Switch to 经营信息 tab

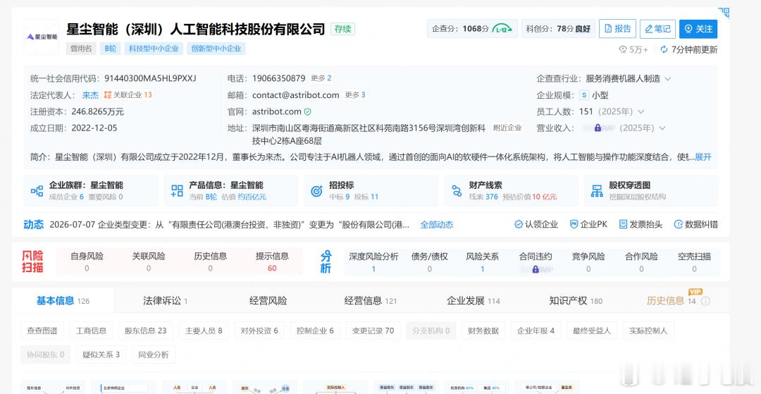[371, 301]
